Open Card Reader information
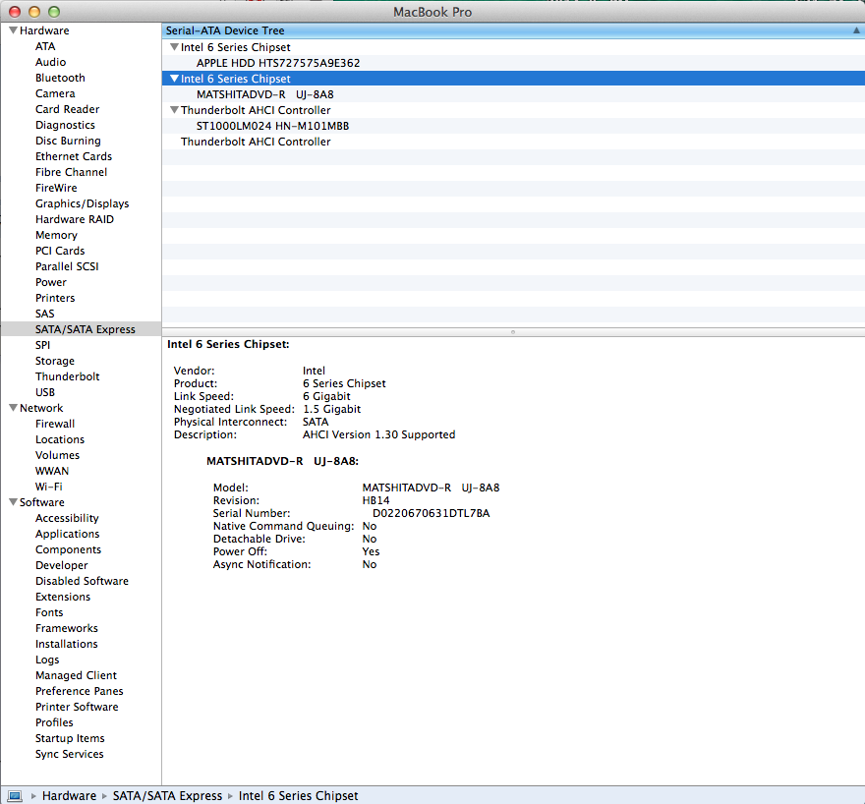This screenshot has height=804, width=865. tap(67, 109)
